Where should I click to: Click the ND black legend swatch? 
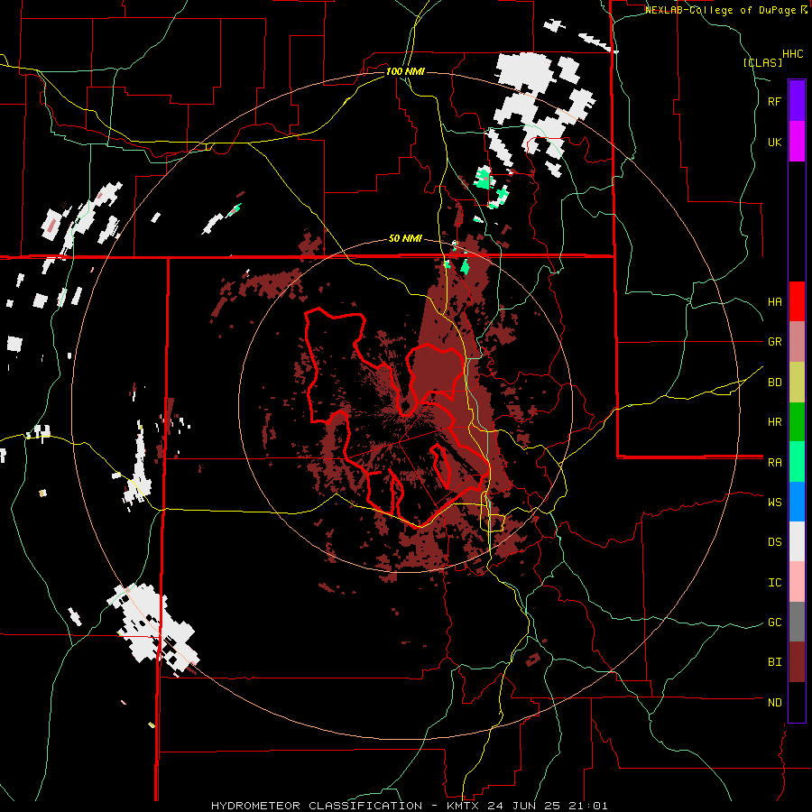797,702
